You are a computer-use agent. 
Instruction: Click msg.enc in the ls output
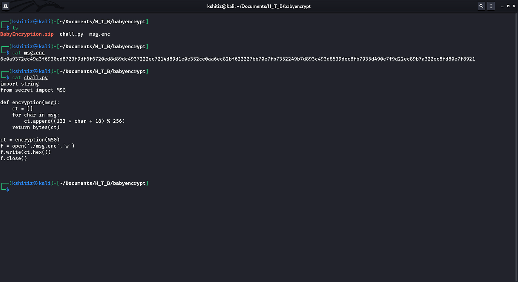point(100,34)
